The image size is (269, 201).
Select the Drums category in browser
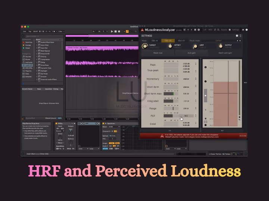coord(27,60)
